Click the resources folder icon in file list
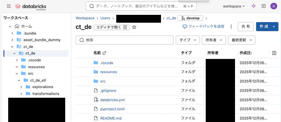The height and width of the screenshot is (122, 281). pos(96,72)
